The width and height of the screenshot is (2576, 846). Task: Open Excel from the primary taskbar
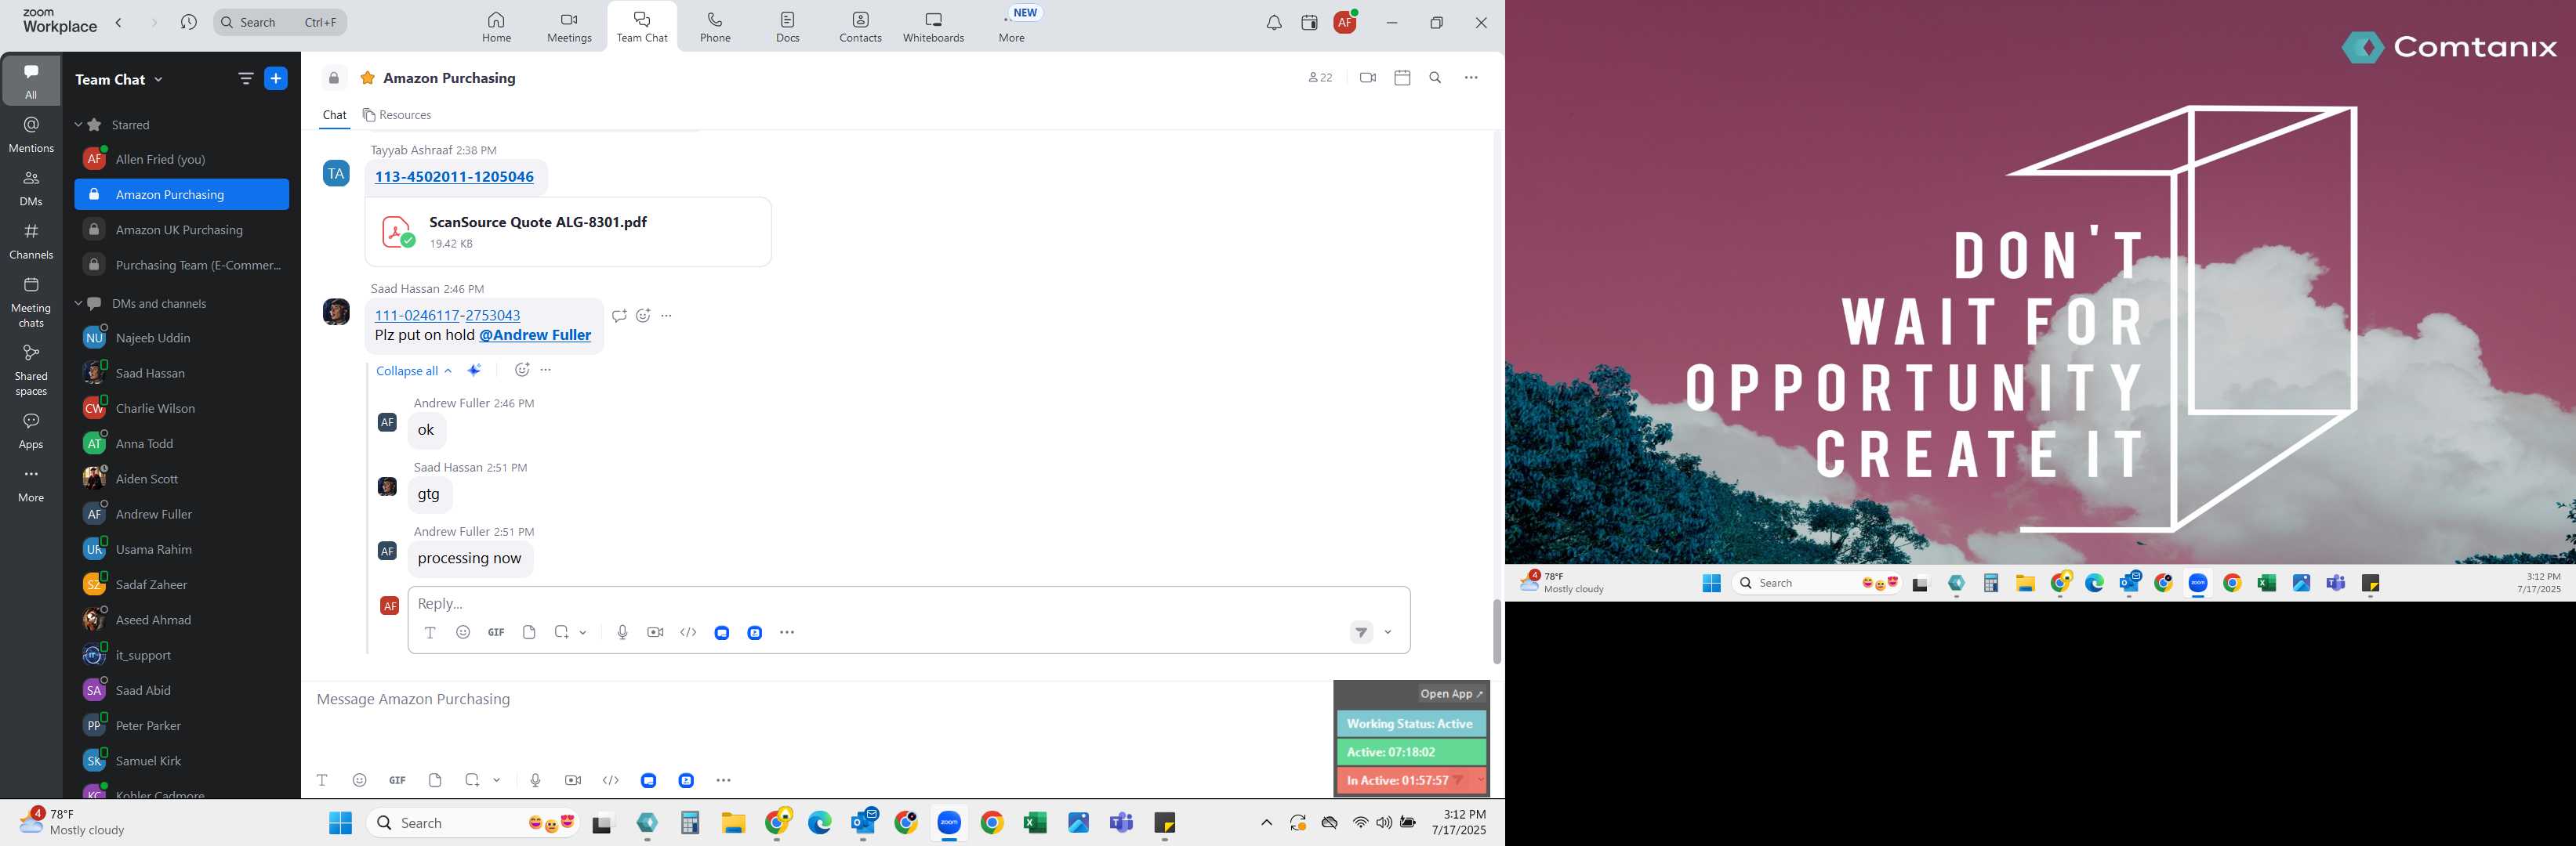[1035, 823]
